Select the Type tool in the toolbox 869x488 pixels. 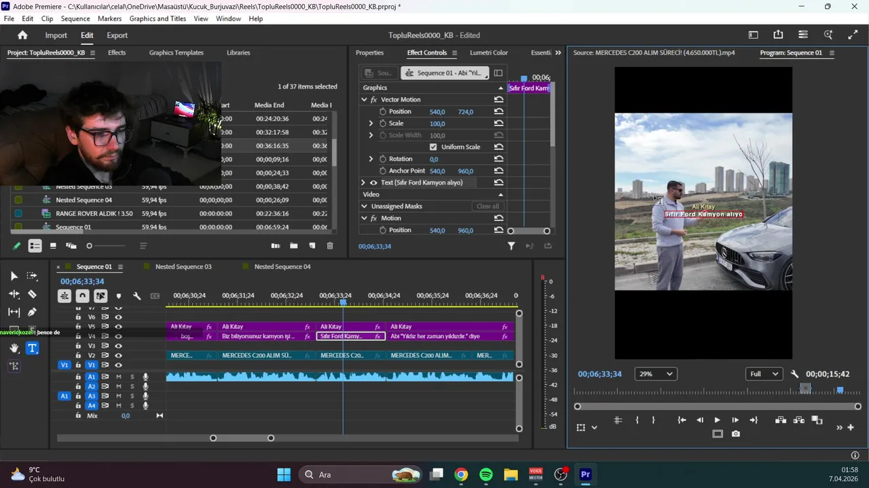pyautogui.click(x=32, y=348)
